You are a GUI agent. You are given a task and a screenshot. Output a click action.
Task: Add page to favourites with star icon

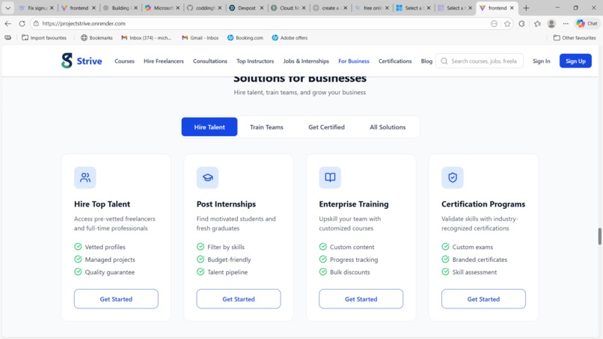[507, 23]
